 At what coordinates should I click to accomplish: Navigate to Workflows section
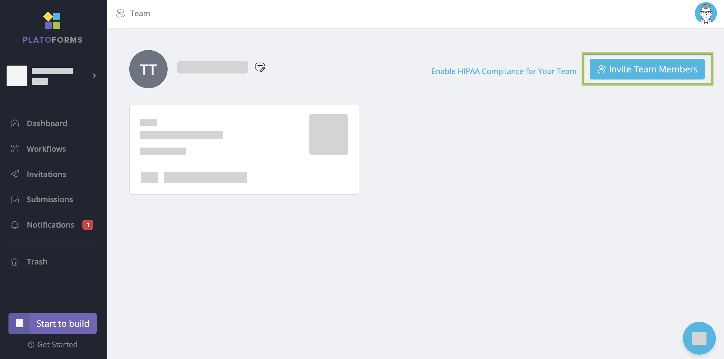coord(46,148)
